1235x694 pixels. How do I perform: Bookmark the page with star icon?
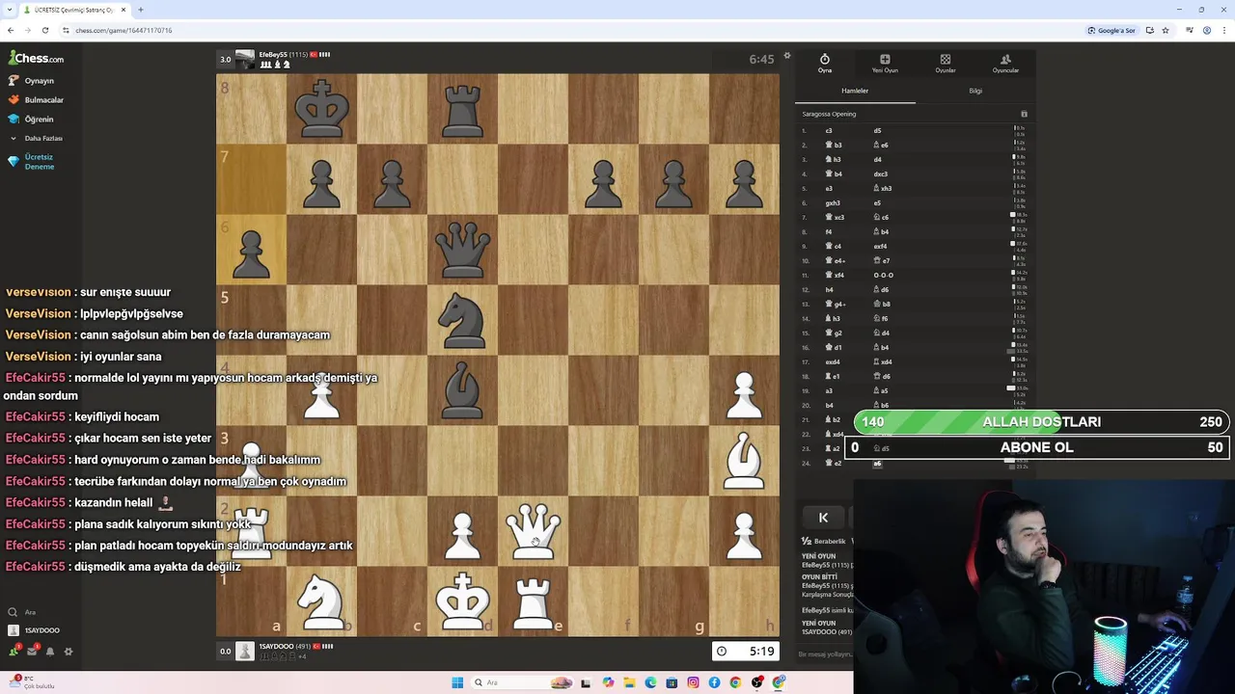pos(1165,30)
